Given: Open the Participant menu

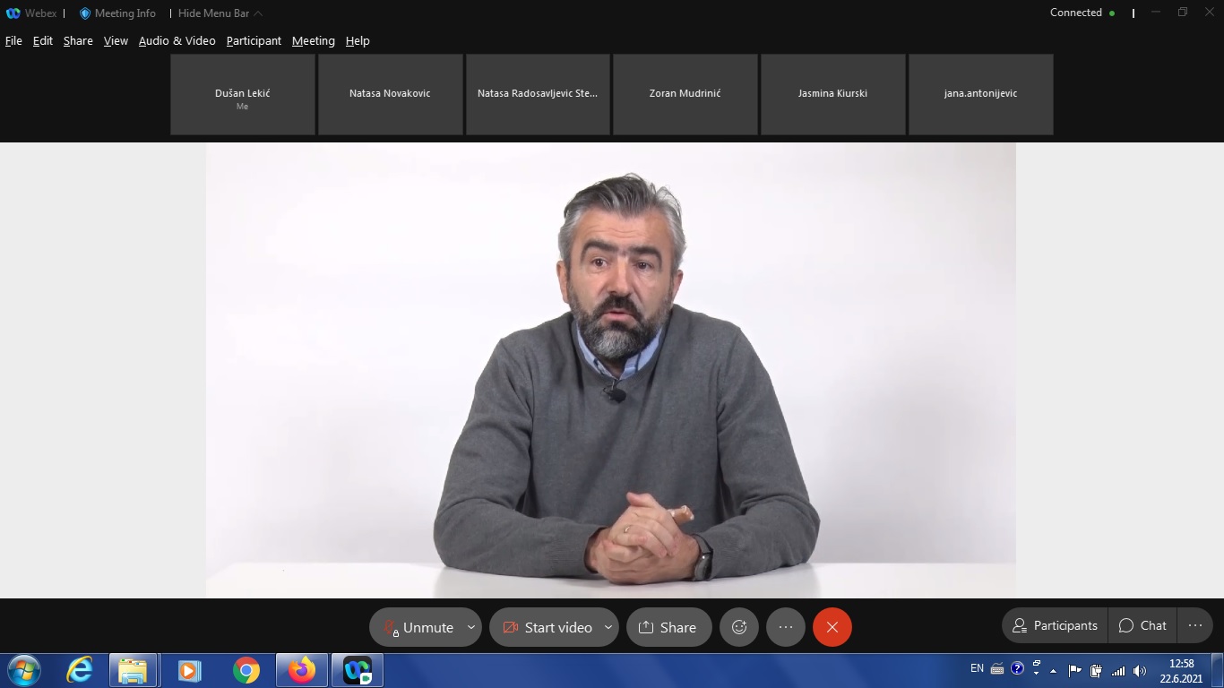Looking at the screenshot, I should pos(254,40).
